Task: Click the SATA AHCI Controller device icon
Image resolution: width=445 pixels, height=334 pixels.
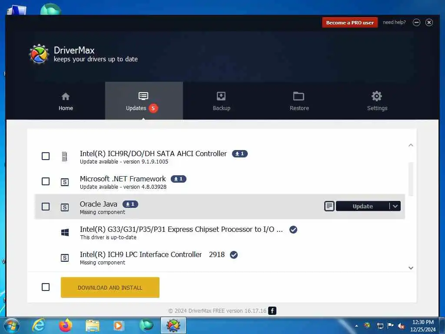Action: coord(65,157)
